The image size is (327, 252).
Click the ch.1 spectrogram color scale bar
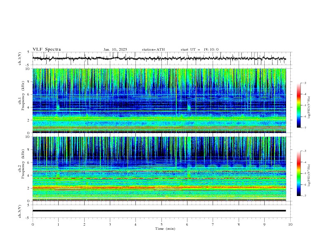(299, 105)
